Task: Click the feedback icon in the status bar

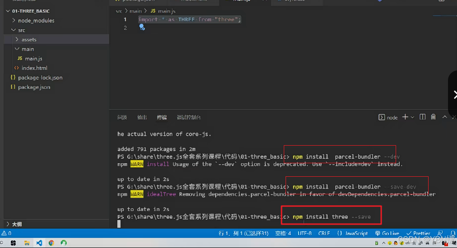Action: [x=440, y=233]
